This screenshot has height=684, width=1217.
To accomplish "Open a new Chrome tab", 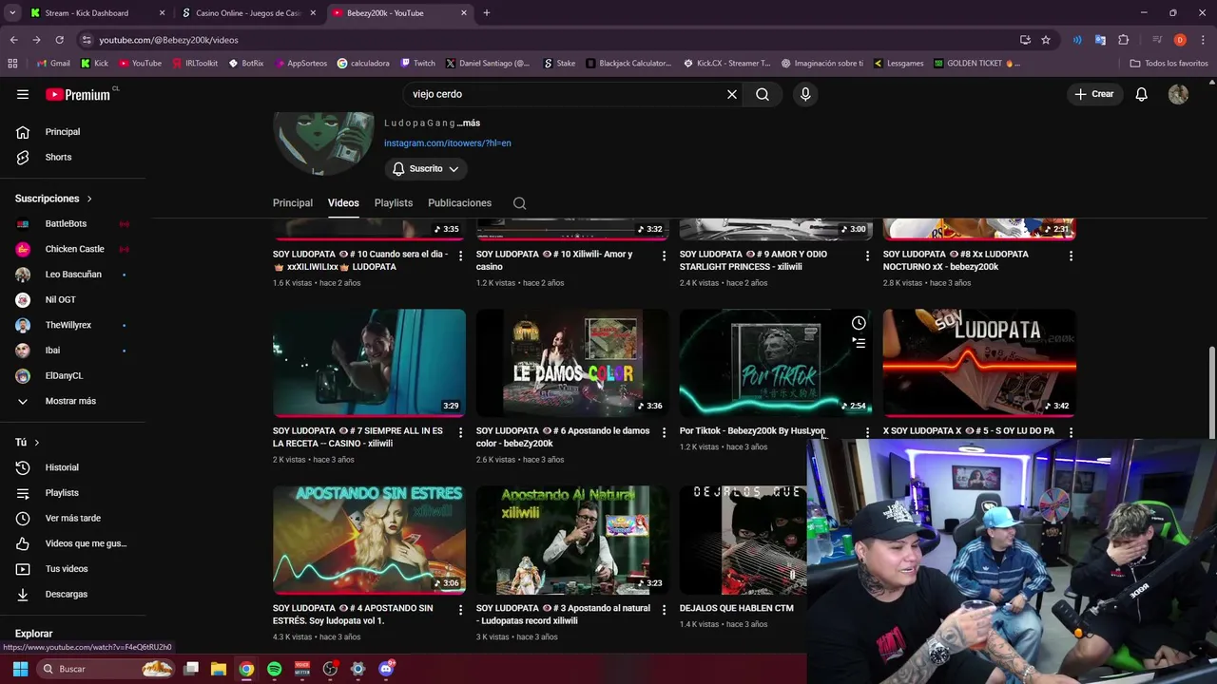I will point(487,13).
